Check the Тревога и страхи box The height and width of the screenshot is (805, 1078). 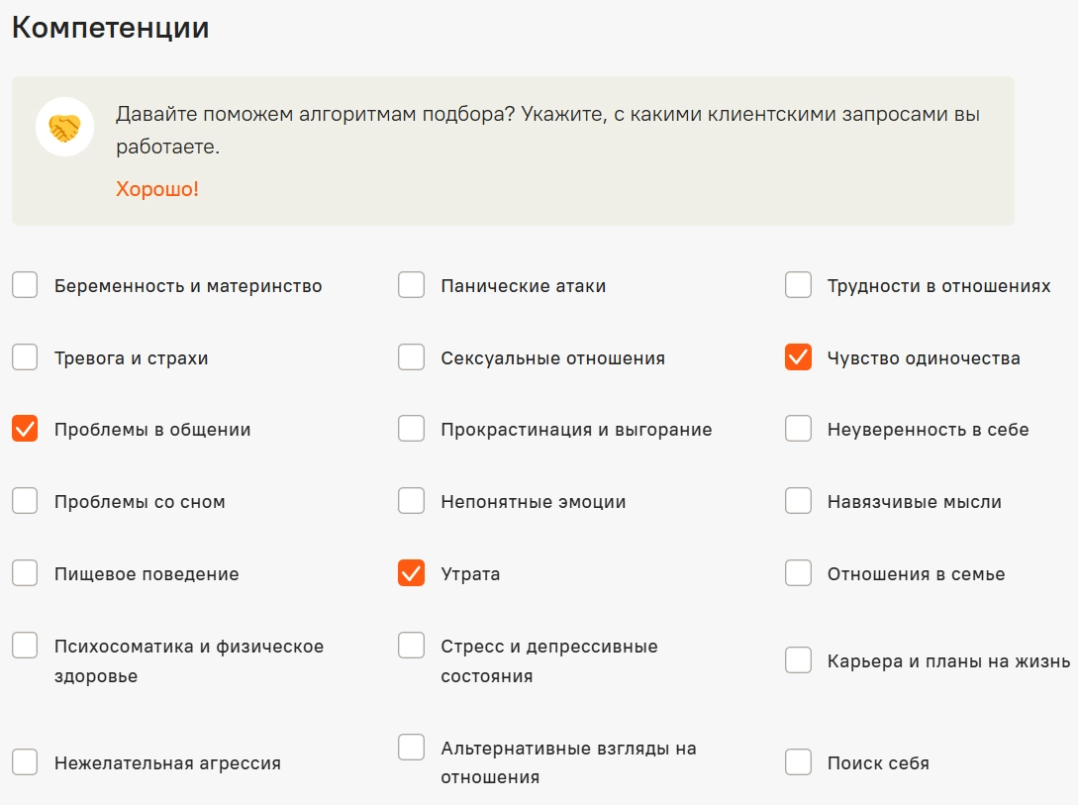25,356
